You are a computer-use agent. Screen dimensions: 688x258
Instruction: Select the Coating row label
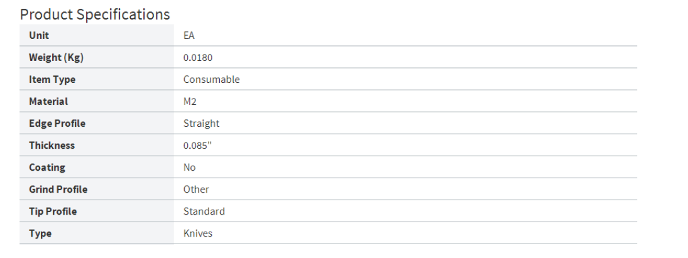pos(46,168)
